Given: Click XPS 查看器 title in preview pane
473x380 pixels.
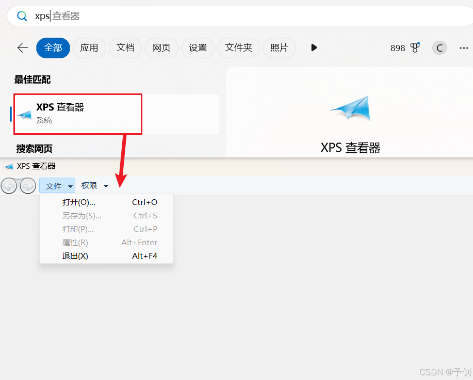Looking at the screenshot, I should tap(351, 148).
